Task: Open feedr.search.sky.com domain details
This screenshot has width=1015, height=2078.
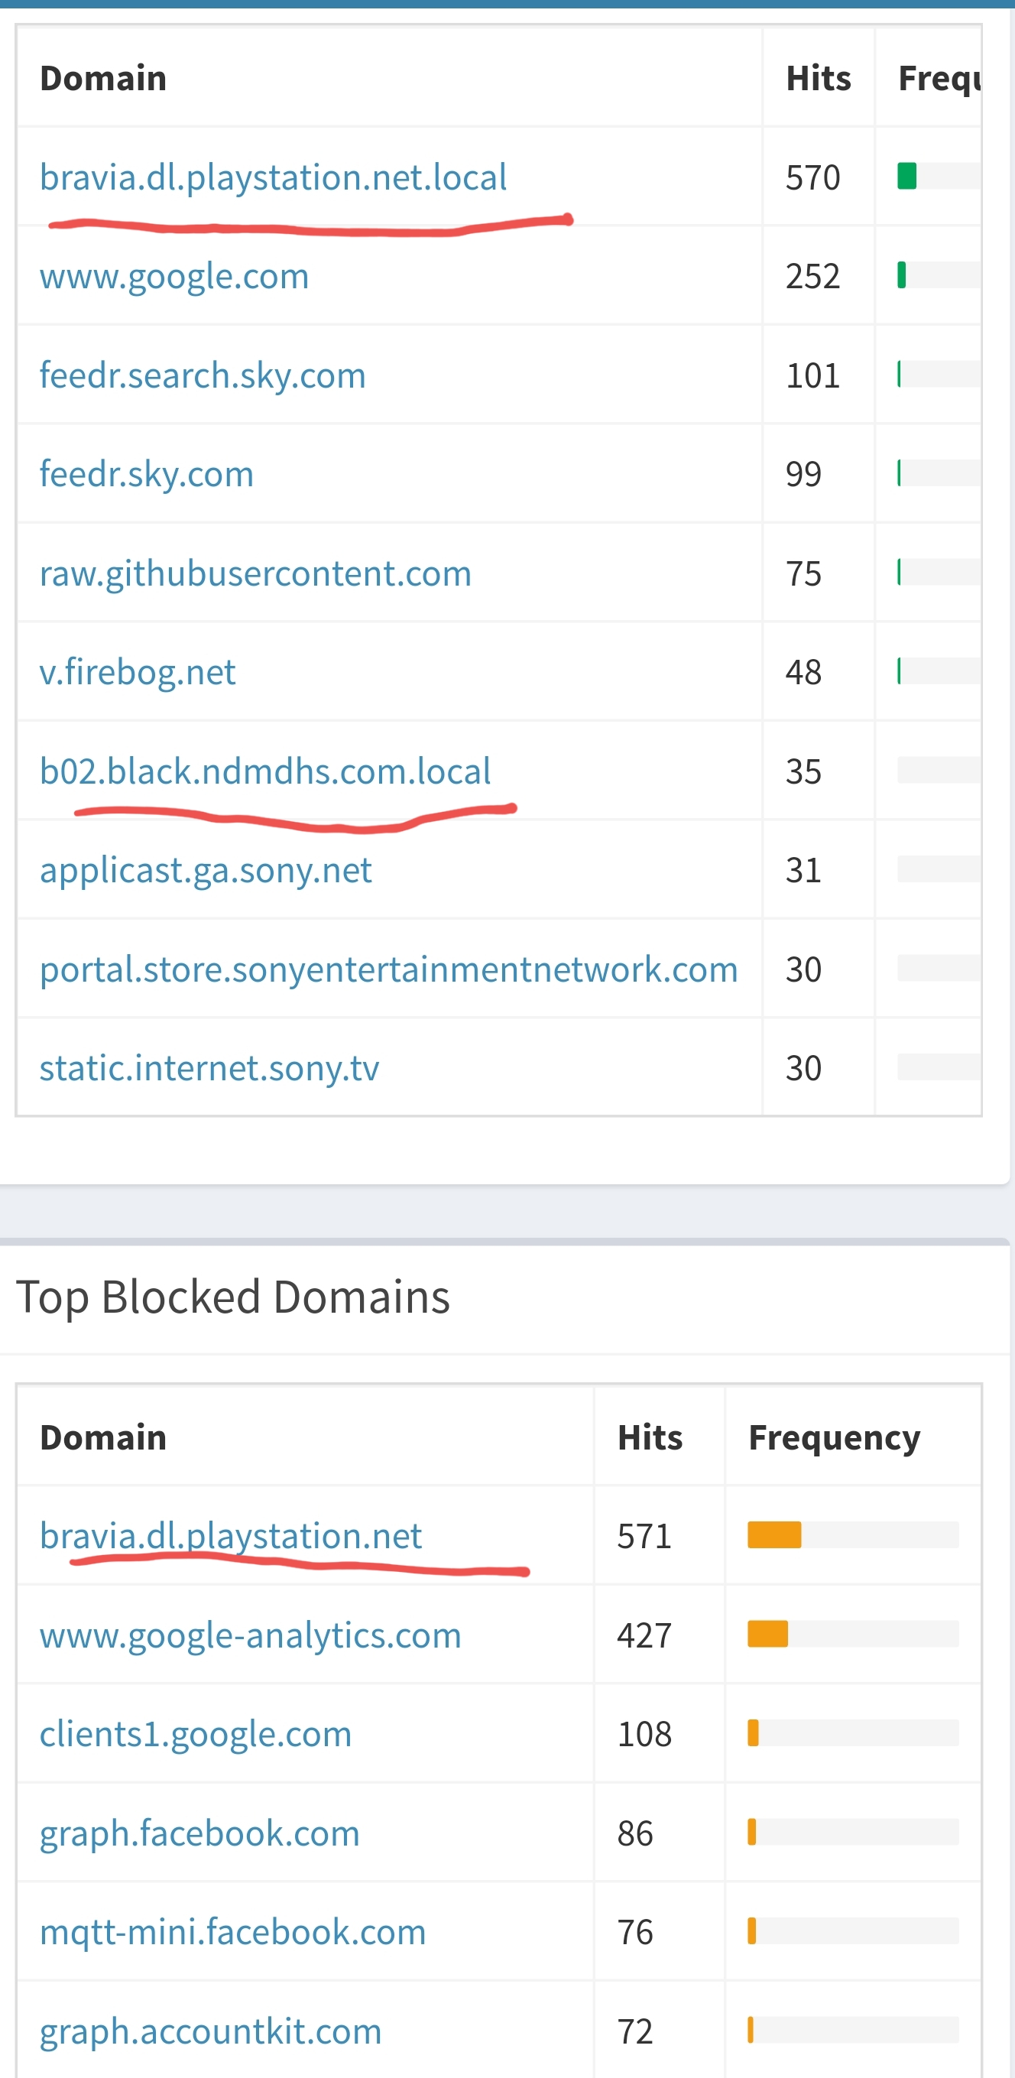Action: 203,375
